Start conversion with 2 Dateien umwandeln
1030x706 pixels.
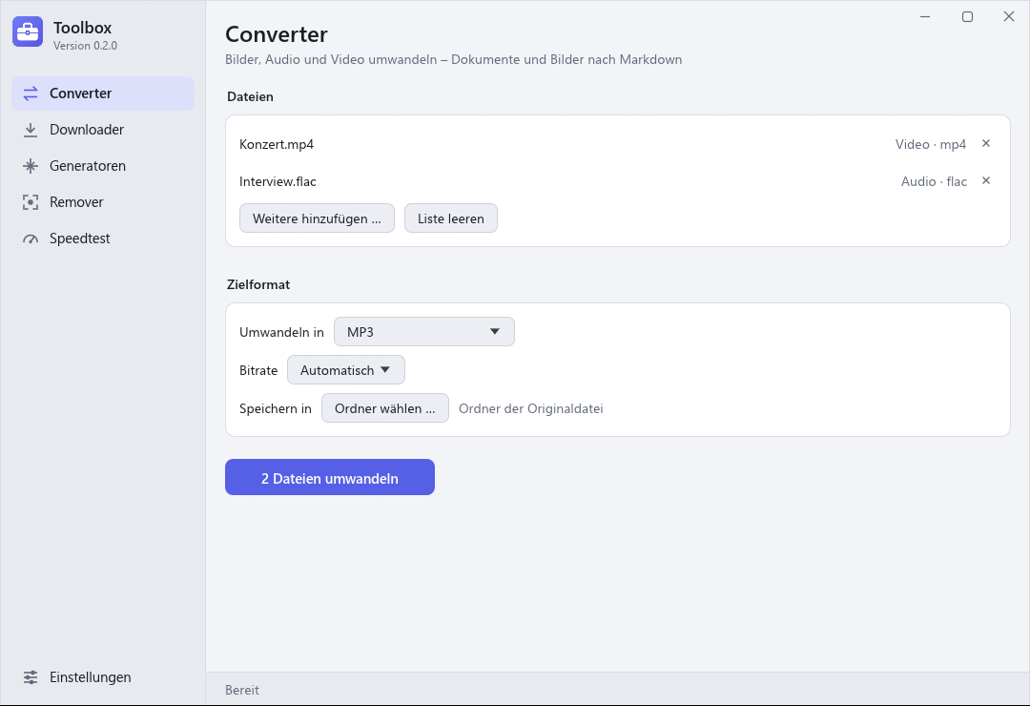click(x=330, y=477)
